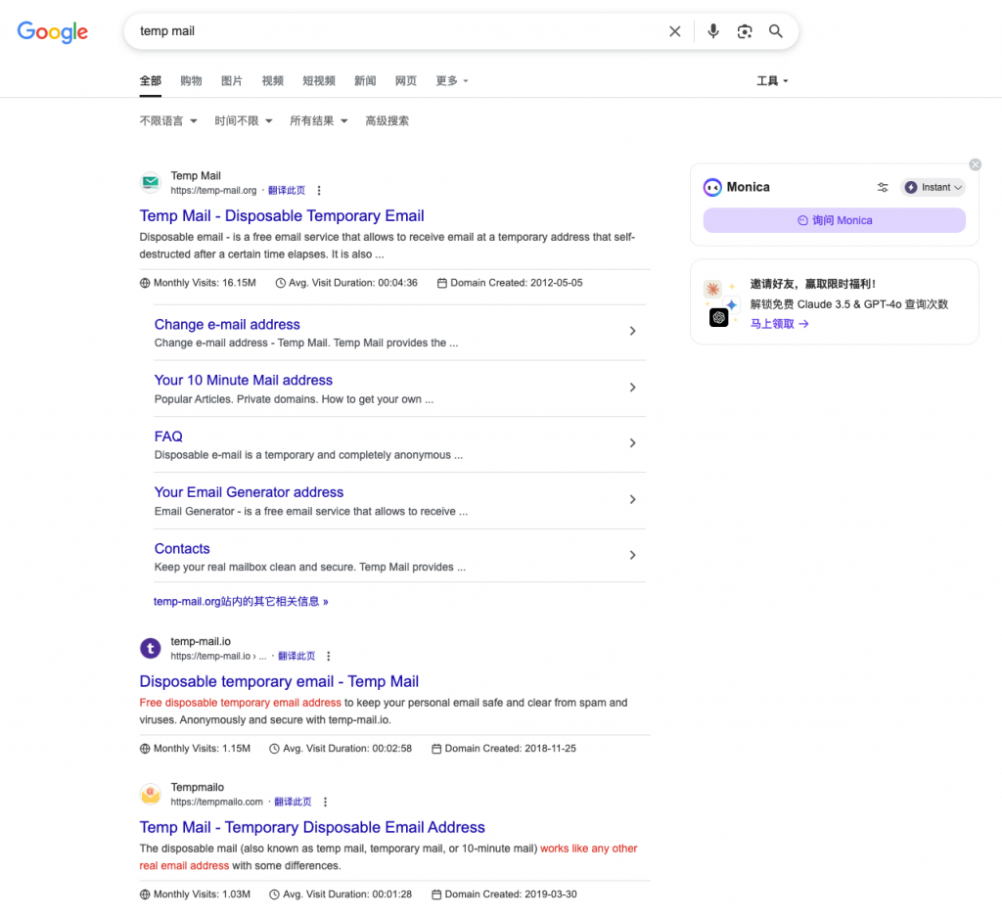
Task: Click temp-mail.org站内的其它相关信息 link
Action: 241,602
